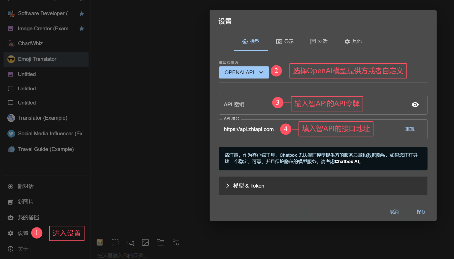
Task: Click the plus circle new chat icon
Action: (x=11, y=187)
